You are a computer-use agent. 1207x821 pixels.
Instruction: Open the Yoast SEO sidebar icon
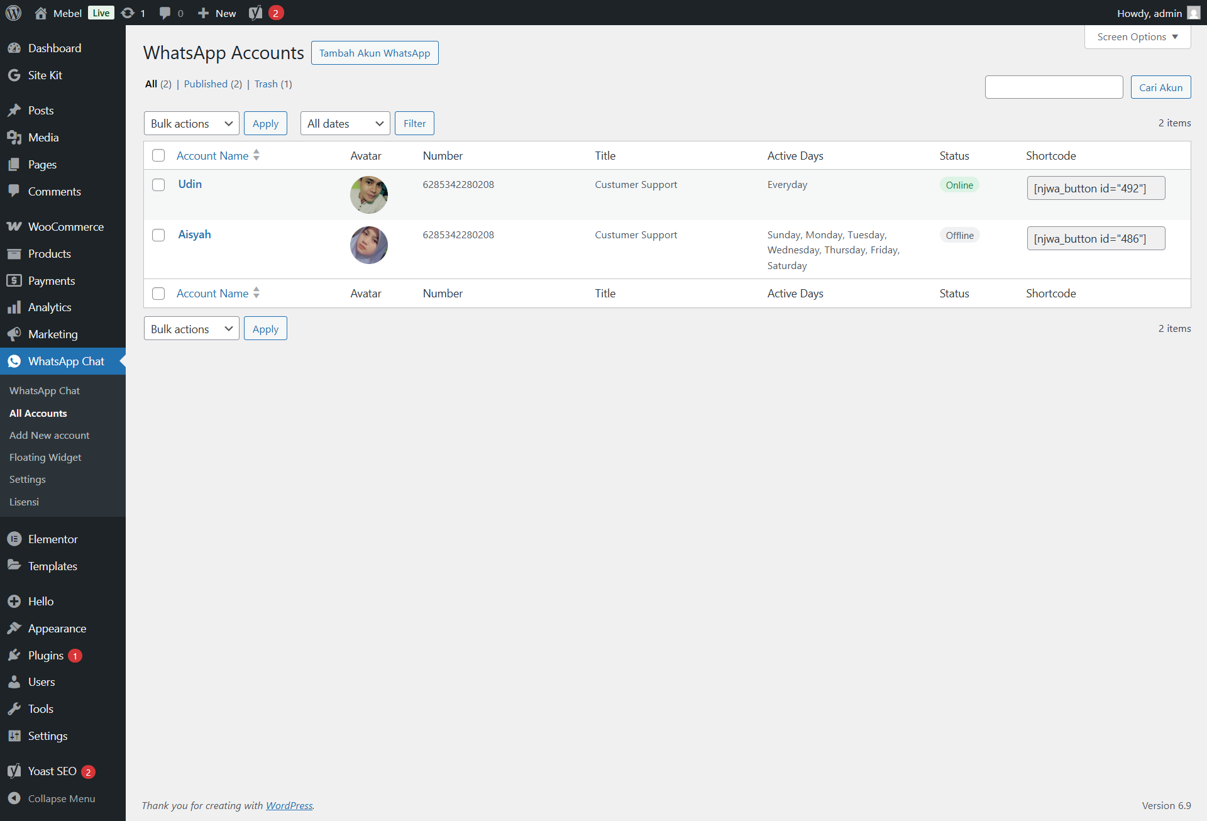click(14, 771)
